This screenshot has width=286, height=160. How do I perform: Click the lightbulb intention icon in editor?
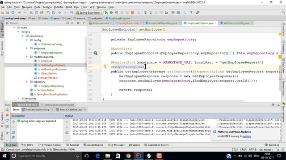105,66
